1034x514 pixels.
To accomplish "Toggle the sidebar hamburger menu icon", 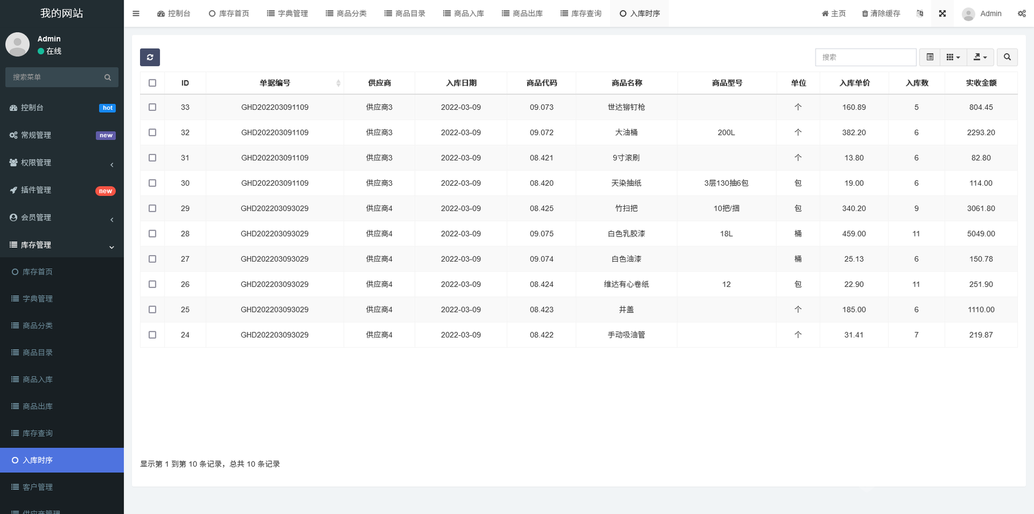I will (136, 13).
